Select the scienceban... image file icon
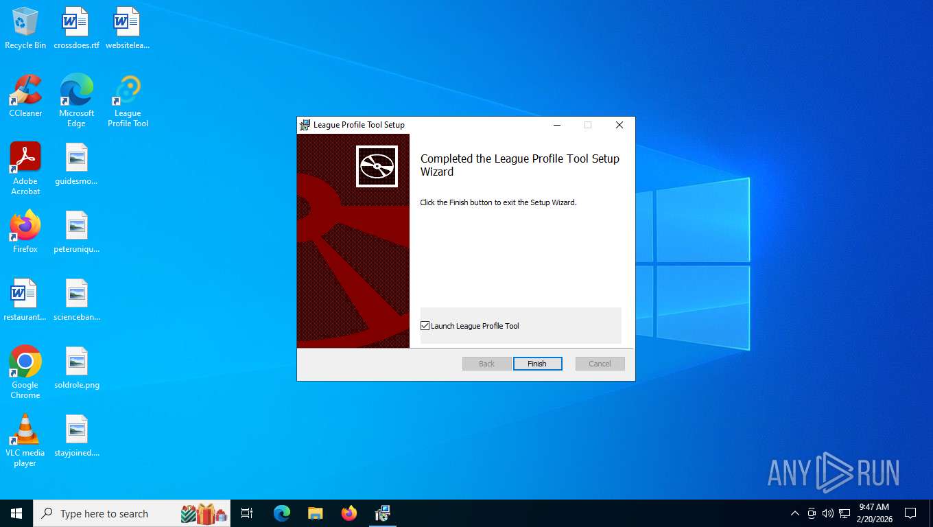Image resolution: width=933 pixels, height=527 pixels. coord(76,300)
